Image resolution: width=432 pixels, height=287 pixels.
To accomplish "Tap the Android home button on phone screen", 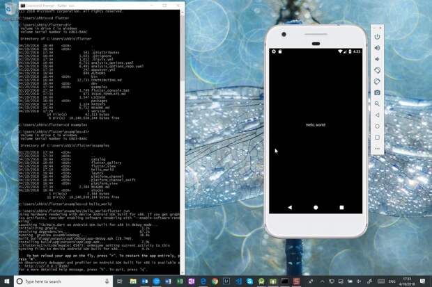I will (316, 207).
